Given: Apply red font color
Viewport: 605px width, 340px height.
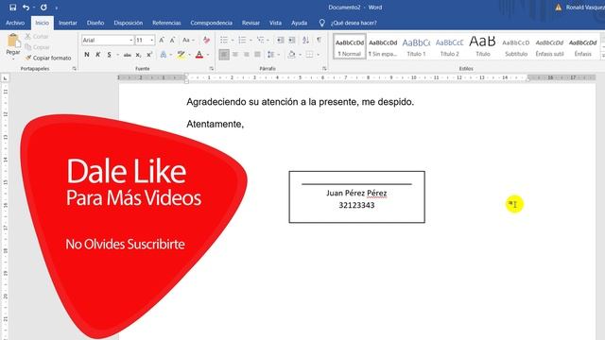Looking at the screenshot, I should pyautogui.click(x=199, y=55).
